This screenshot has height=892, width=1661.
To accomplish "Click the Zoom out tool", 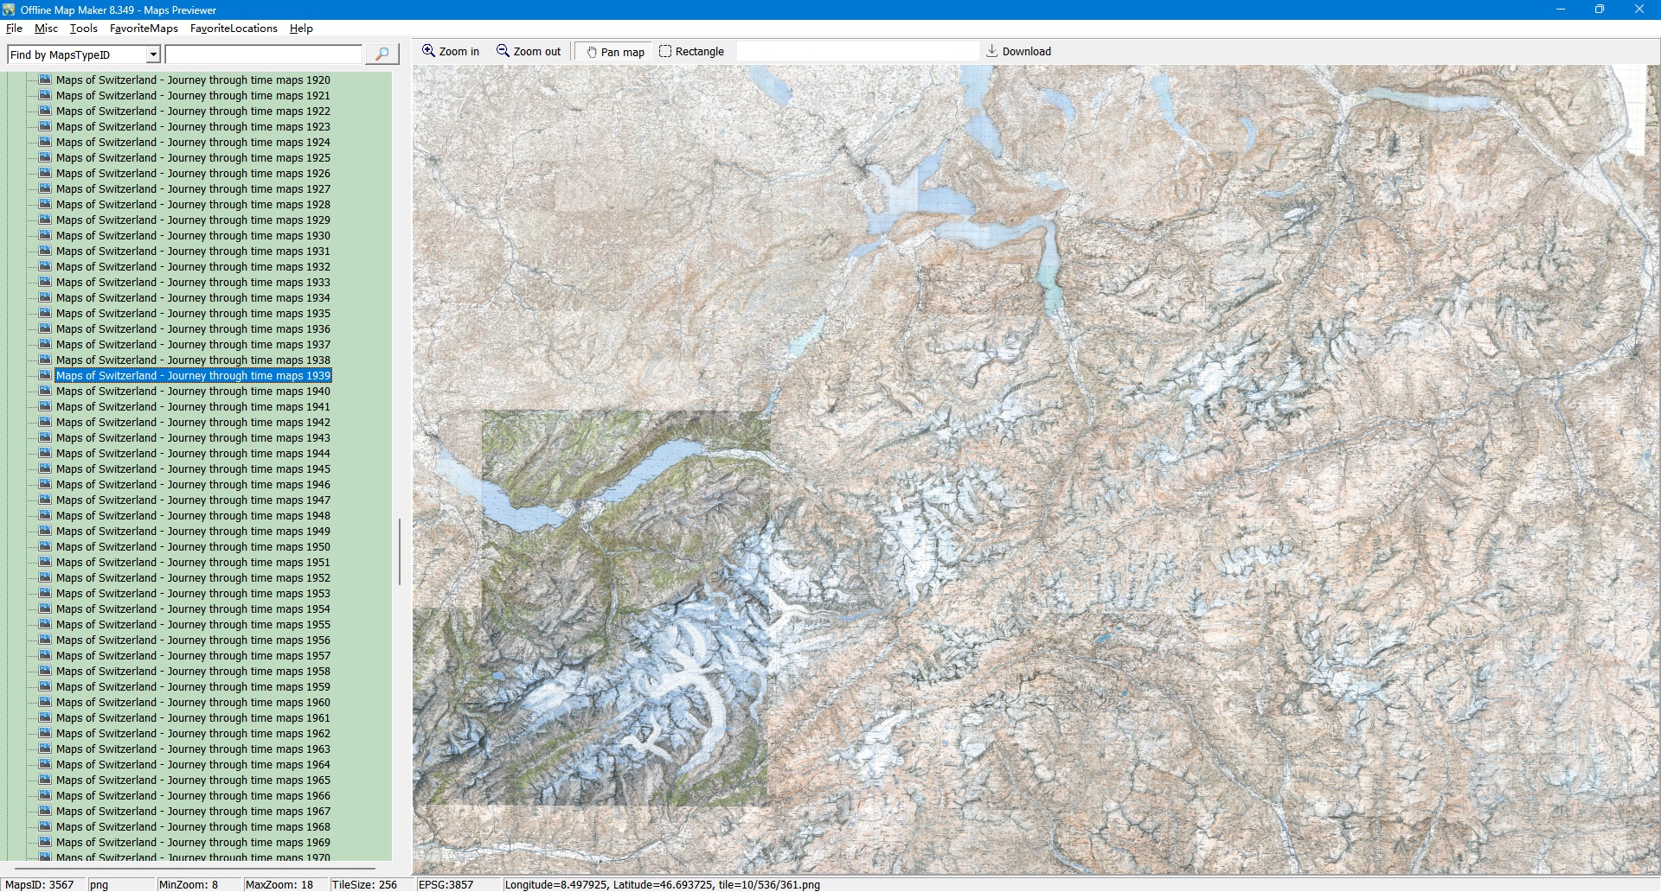I will click(x=528, y=52).
